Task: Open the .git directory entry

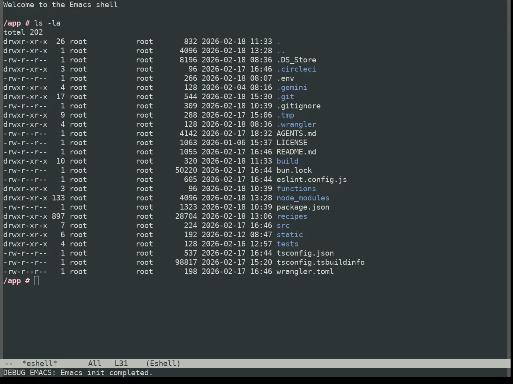Action: click(x=285, y=97)
